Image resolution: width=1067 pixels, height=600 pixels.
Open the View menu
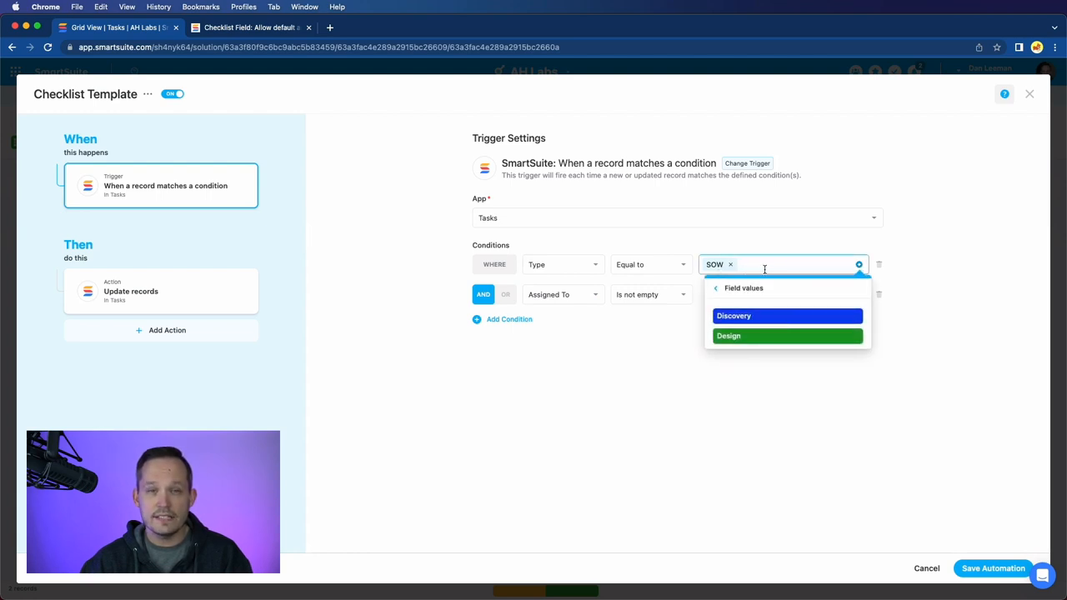click(x=127, y=7)
